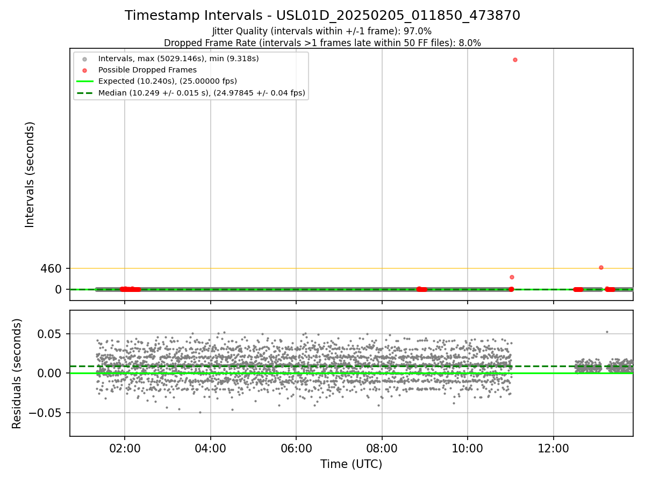Click the 'Intervals (seconds)' axis label

[30, 174]
